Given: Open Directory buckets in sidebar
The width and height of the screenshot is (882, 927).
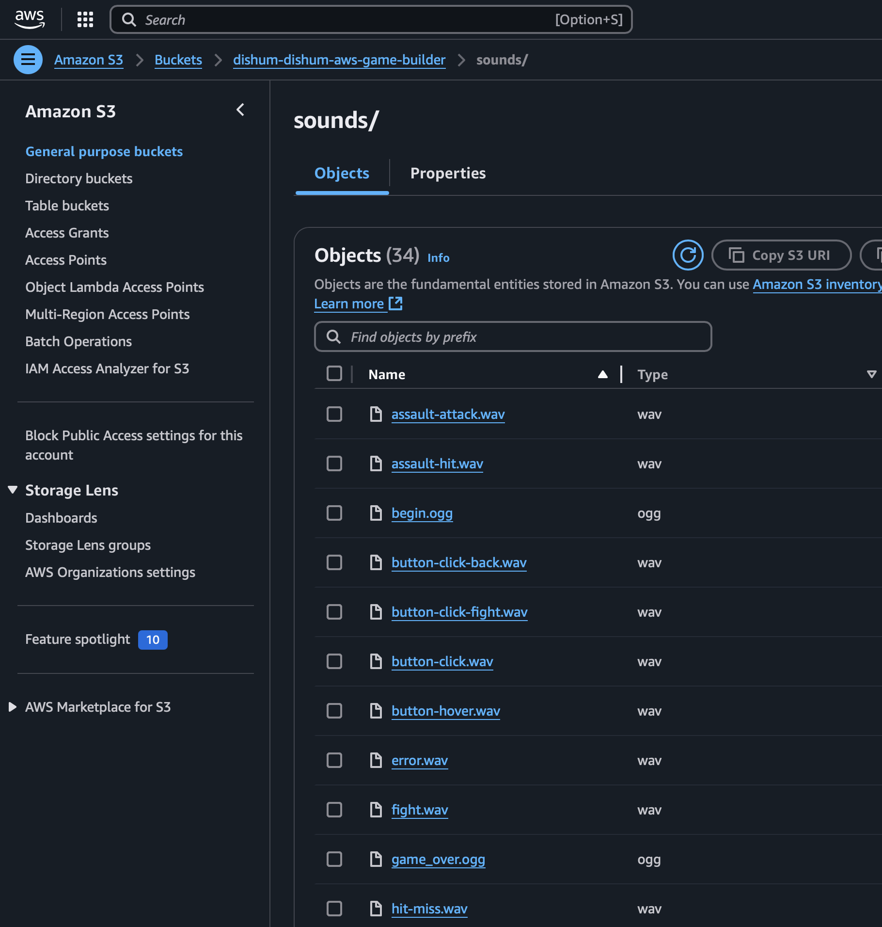Looking at the screenshot, I should (79, 179).
